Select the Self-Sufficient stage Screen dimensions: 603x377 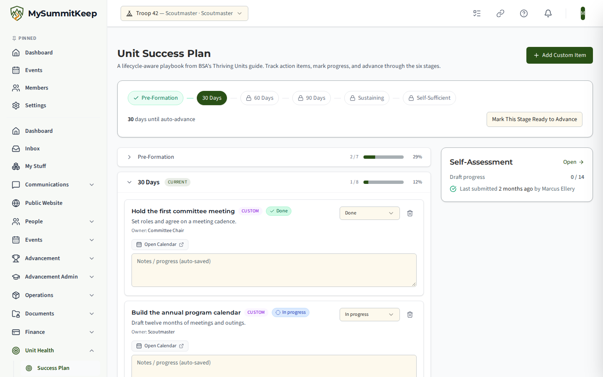[x=429, y=98]
